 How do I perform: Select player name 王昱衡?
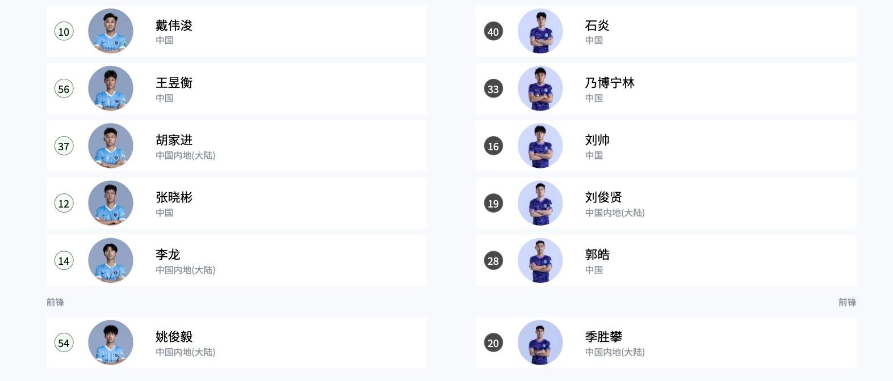(174, 83)
